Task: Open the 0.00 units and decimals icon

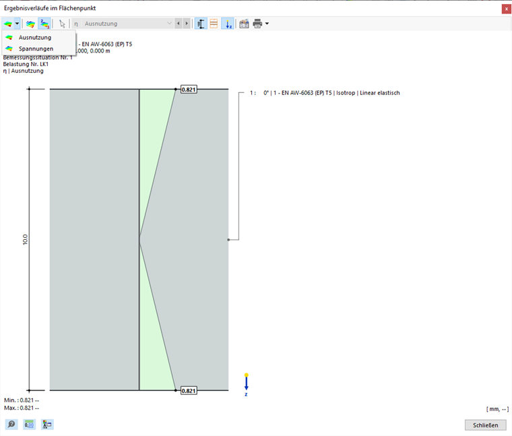Action: click(x=29, y=425)
